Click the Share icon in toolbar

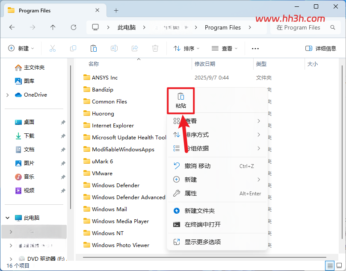click(x=135, y=48)
